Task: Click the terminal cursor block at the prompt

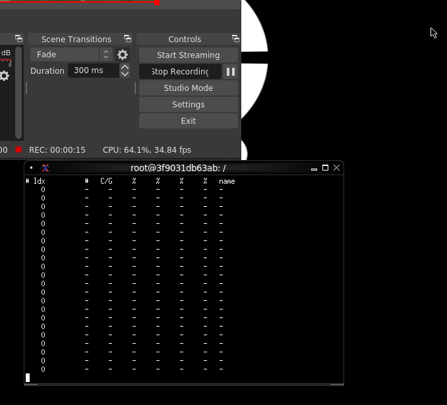Action: (28, 377)
